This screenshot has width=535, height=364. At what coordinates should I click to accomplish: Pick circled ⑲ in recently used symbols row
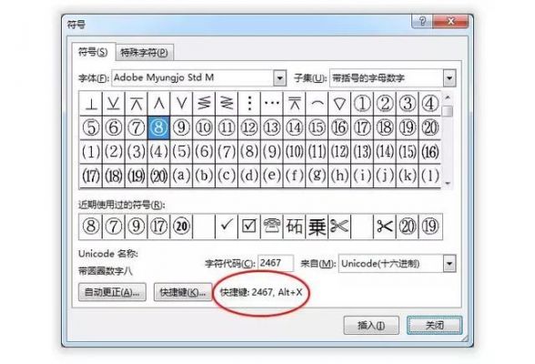(429, 227)
